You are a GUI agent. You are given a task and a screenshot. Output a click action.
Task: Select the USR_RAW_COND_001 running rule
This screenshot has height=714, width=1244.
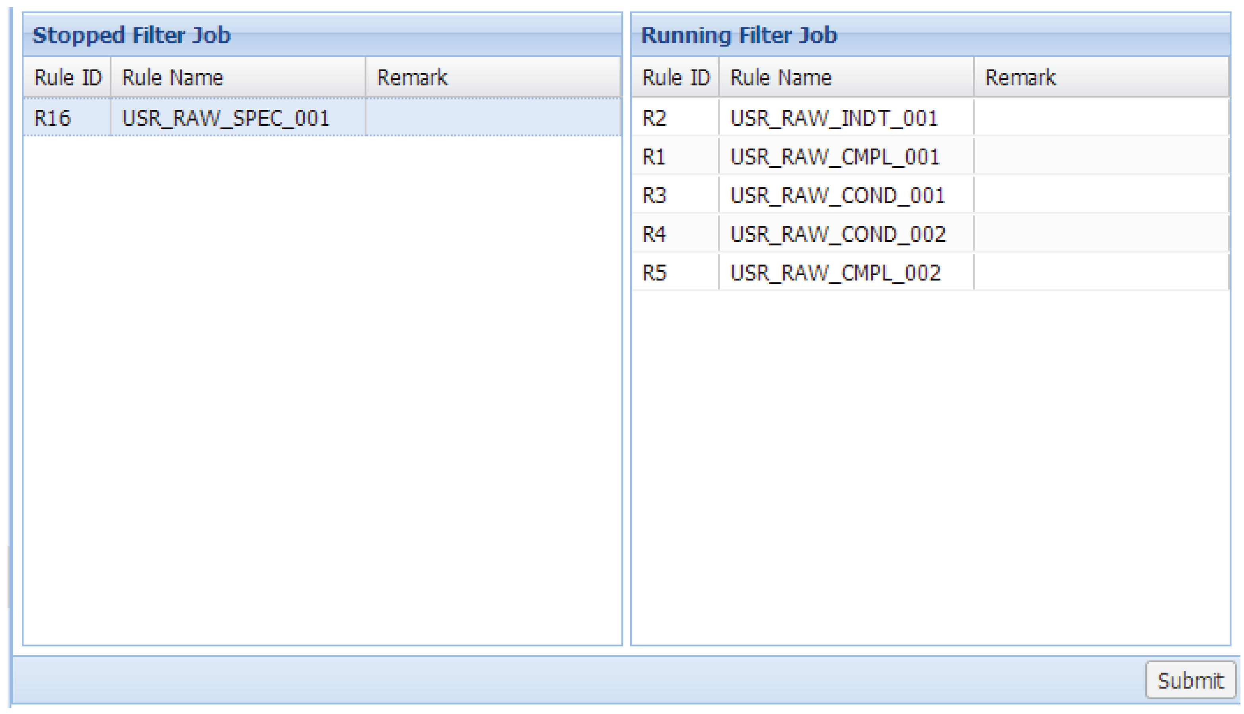[837, 196]
